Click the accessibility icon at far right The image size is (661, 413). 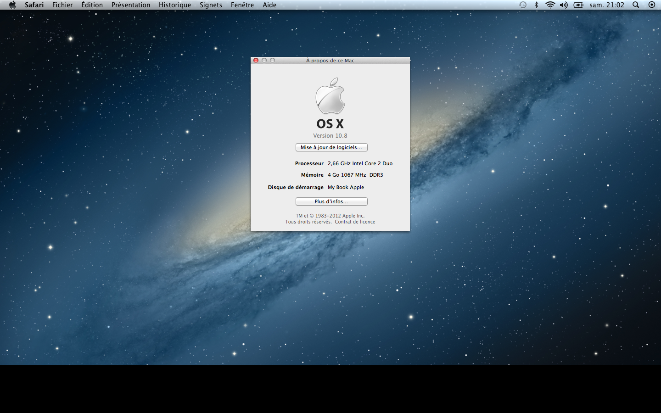click(652, 5)
